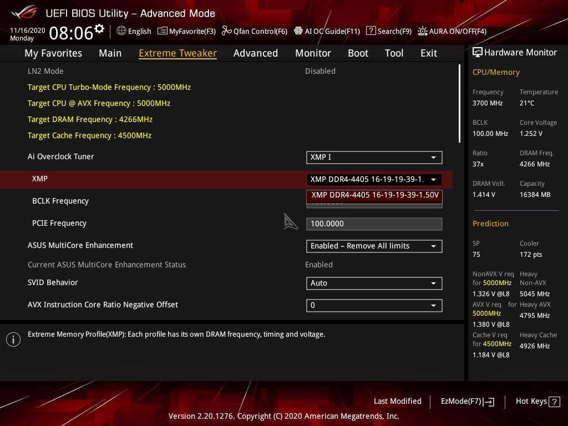The width and height of the screenshot is (568, 426).
Task: Click the Cooler 172 pts value
Action: pyautogui.click(x=531, y=254)
